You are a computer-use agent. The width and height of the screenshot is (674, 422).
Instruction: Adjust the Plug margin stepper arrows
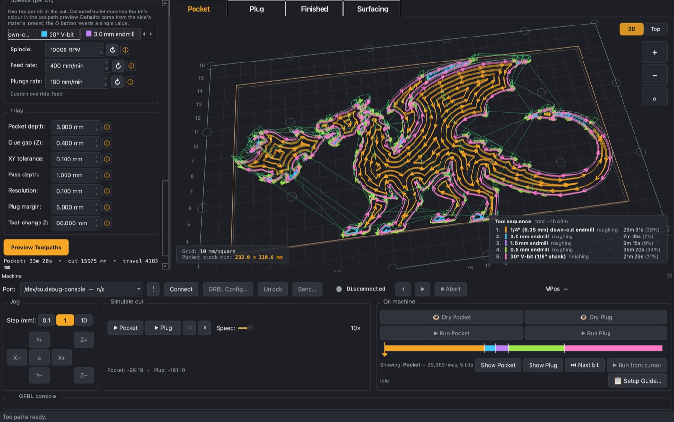(x=97, y=207)
